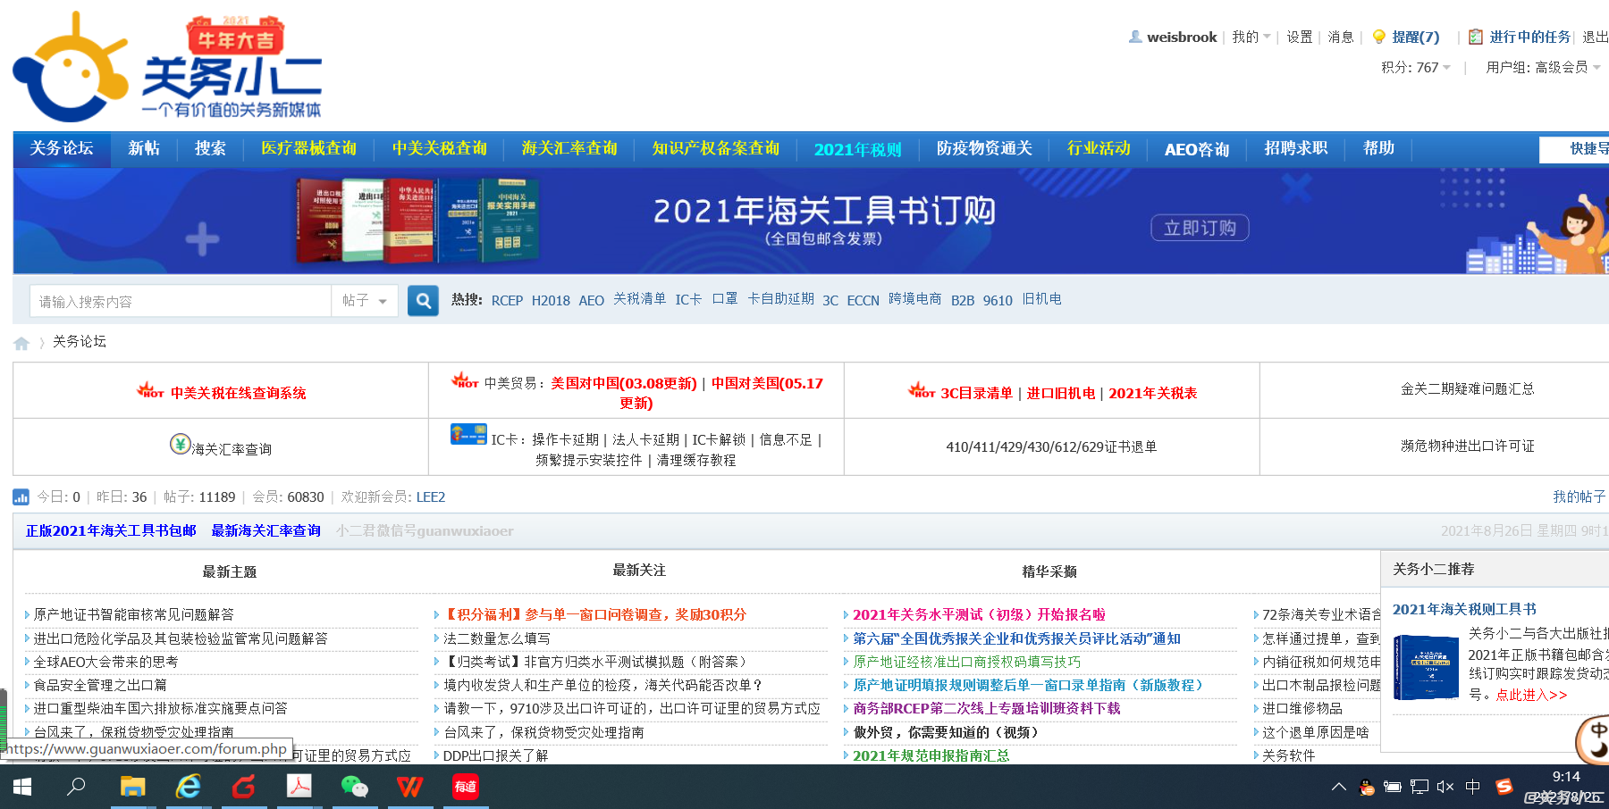Open the 帖子 search type dropdown
This screenshot has height=809, width=1609.
pos(365,301)
